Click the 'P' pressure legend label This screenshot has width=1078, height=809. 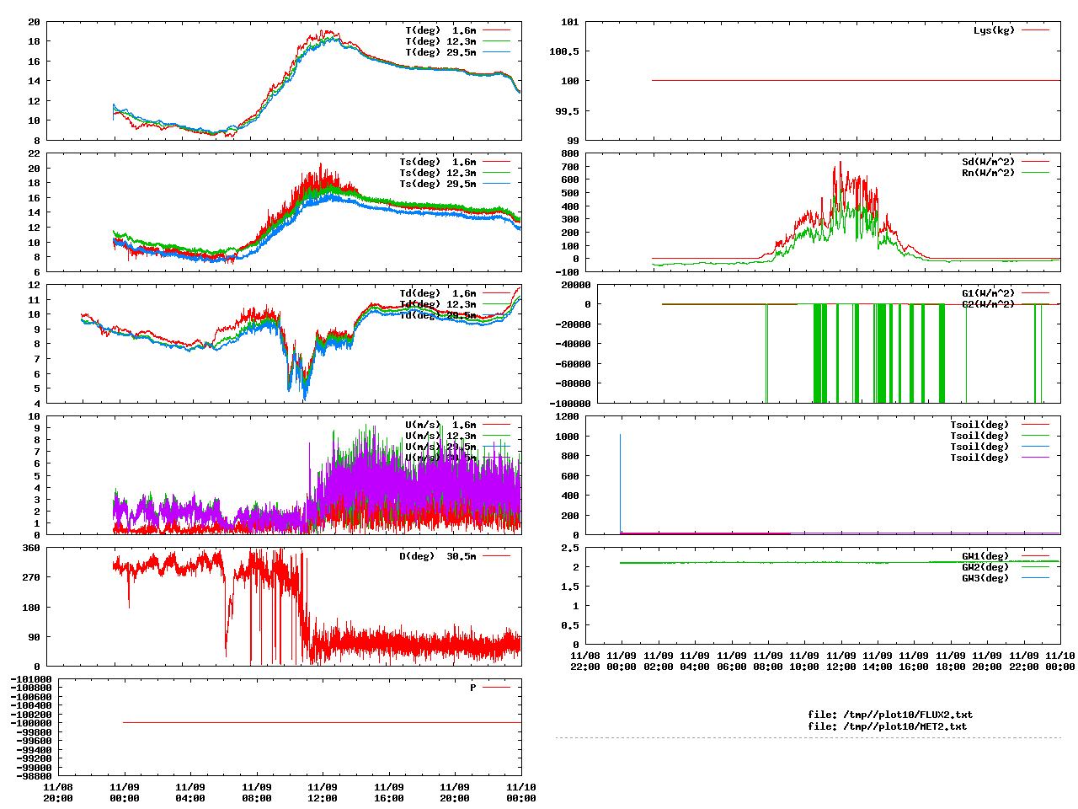point(473,688)
